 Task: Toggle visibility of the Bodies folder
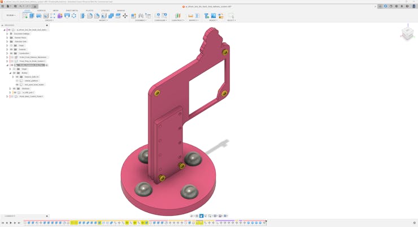(x=14, y=73)
